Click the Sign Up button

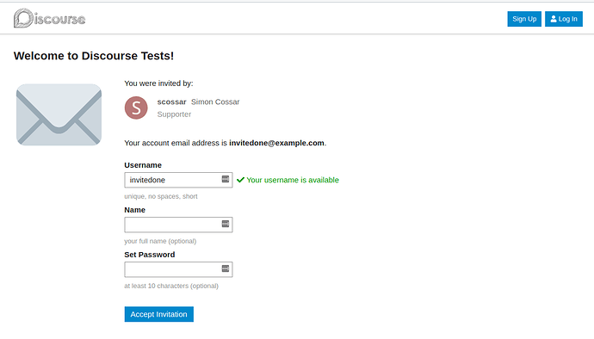(x=524, y=19)
